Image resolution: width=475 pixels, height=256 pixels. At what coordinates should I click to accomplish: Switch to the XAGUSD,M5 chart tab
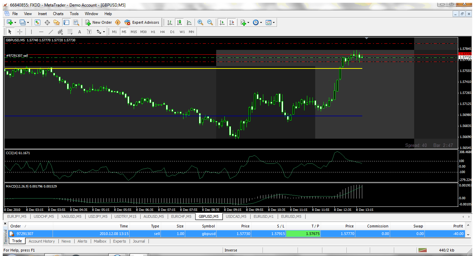coord(71,216)
